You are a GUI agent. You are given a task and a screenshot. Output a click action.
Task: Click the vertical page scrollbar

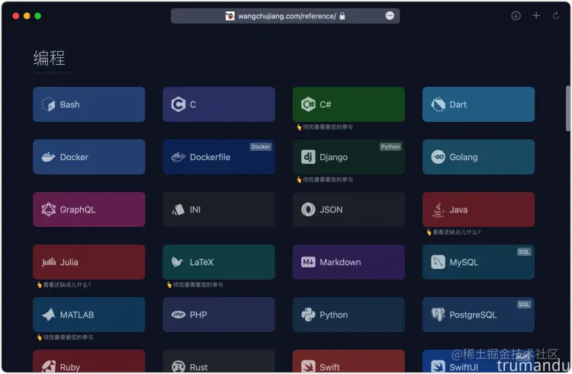tap(567, 108)
